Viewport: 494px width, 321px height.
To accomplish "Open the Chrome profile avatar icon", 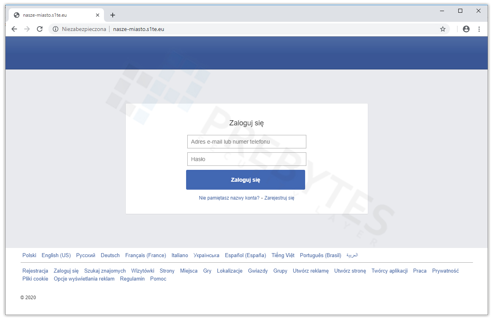I will 466,29.
